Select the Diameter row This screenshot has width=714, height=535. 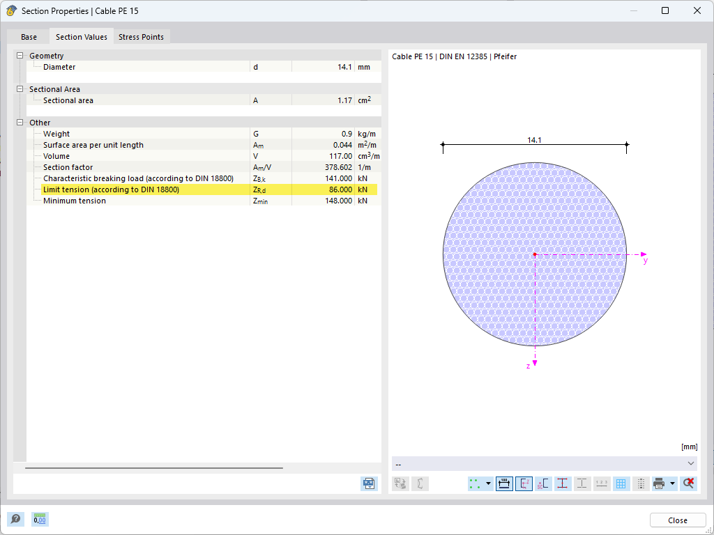click(204, 67)
